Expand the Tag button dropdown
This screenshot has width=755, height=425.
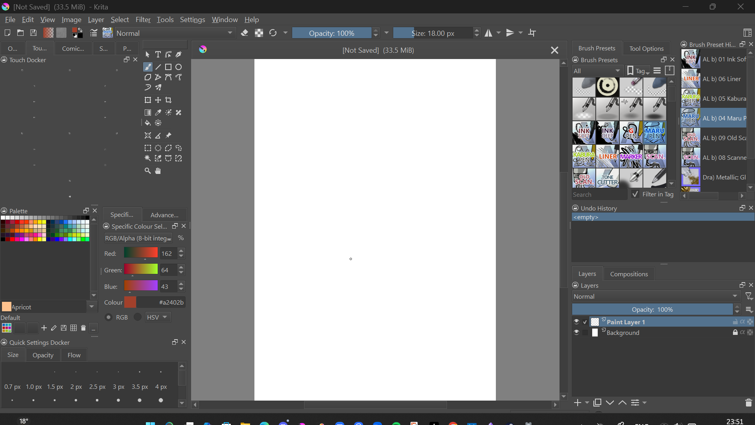[638, 71]
